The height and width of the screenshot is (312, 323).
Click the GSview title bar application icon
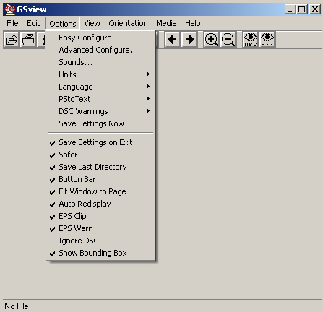tap(9, 9)
